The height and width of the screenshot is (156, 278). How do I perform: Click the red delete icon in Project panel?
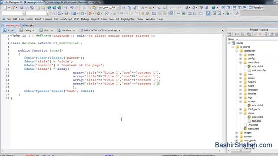tap(261, 34)
